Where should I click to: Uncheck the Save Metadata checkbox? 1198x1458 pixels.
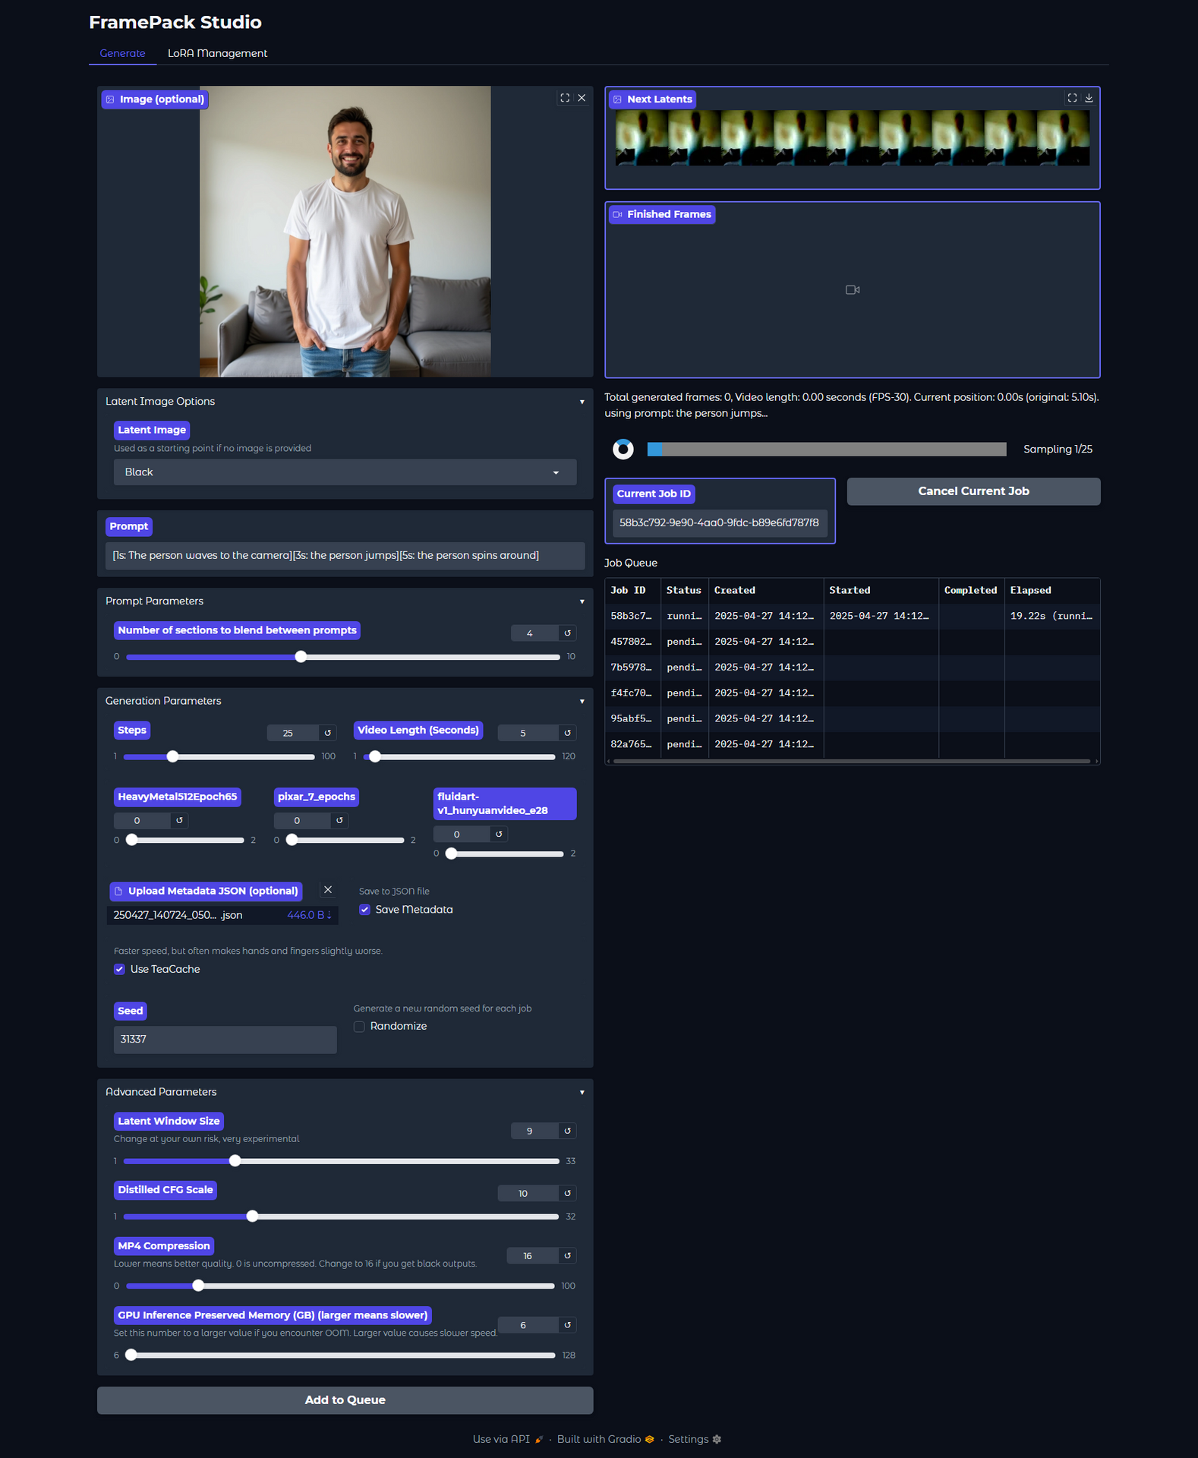[x=365, y=910]
